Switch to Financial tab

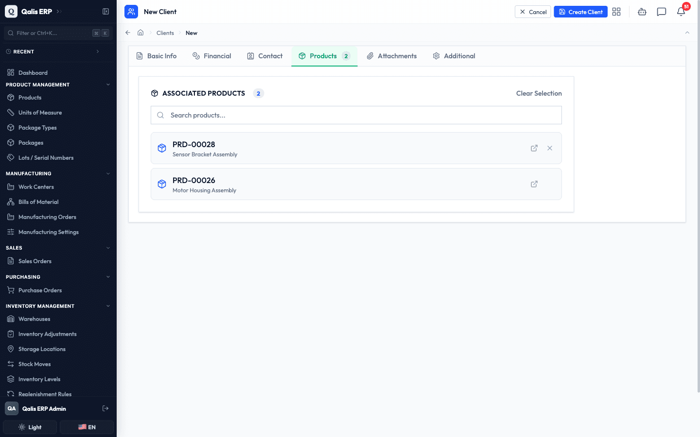coord(211,56)
